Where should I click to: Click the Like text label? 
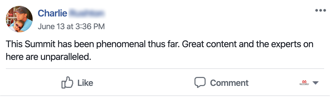point(85,83)
